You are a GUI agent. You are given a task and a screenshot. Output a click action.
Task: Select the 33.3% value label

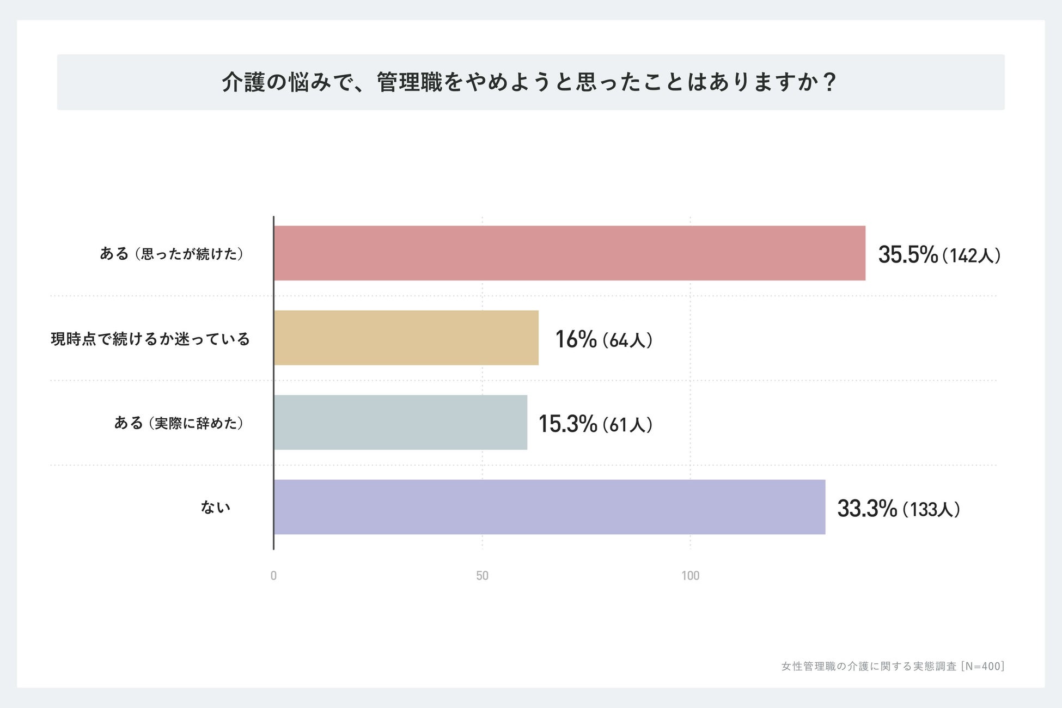pyautogui.click(x=866, y=509)
